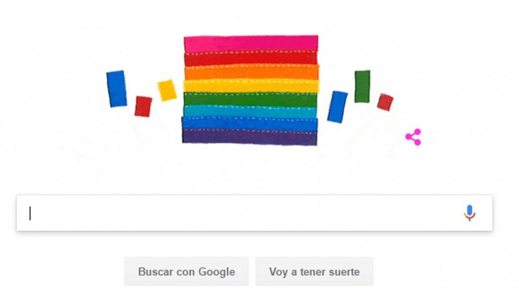Select the turquoise stripe of the flag
Screen dimensions: 519x291
tap(250, 112)
